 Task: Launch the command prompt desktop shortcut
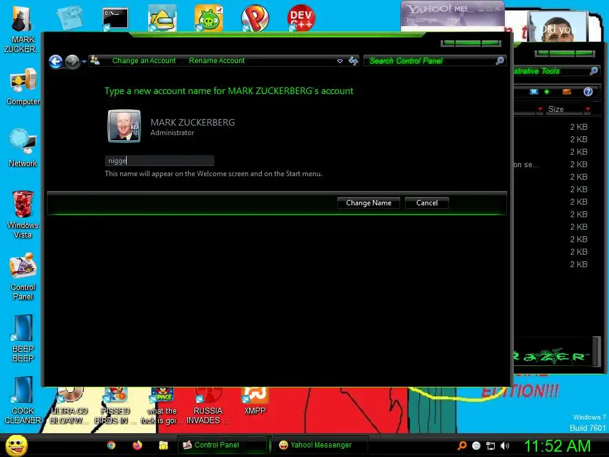click(x=115, y=18)
